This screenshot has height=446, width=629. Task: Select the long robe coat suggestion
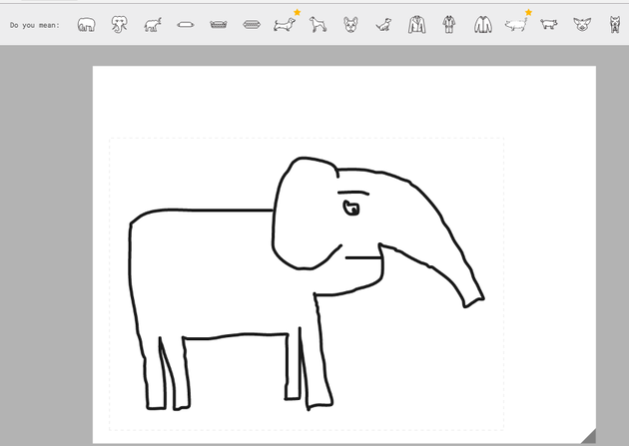[449, 25]
